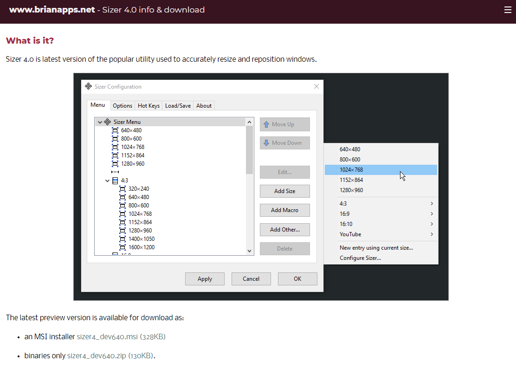Download the sizer4_dev640.msi installer
The height and width of the screenshot is (368, 516).
click(121, 337)
